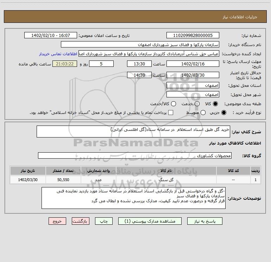The width and height of the screenshot is (271, 262).
Task: Click the تاریخ نیاز column header
Action: [x=28, y=171]
